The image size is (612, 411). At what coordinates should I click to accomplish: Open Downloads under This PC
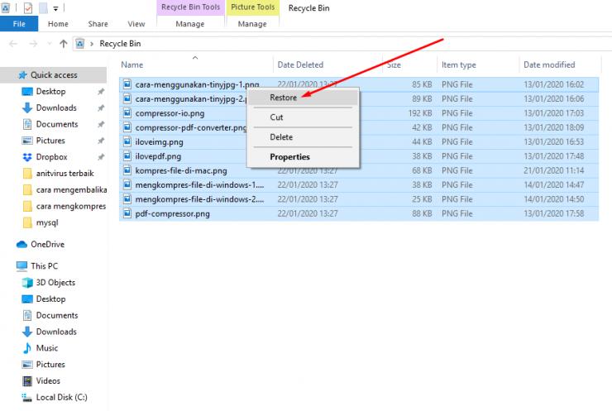56,332
